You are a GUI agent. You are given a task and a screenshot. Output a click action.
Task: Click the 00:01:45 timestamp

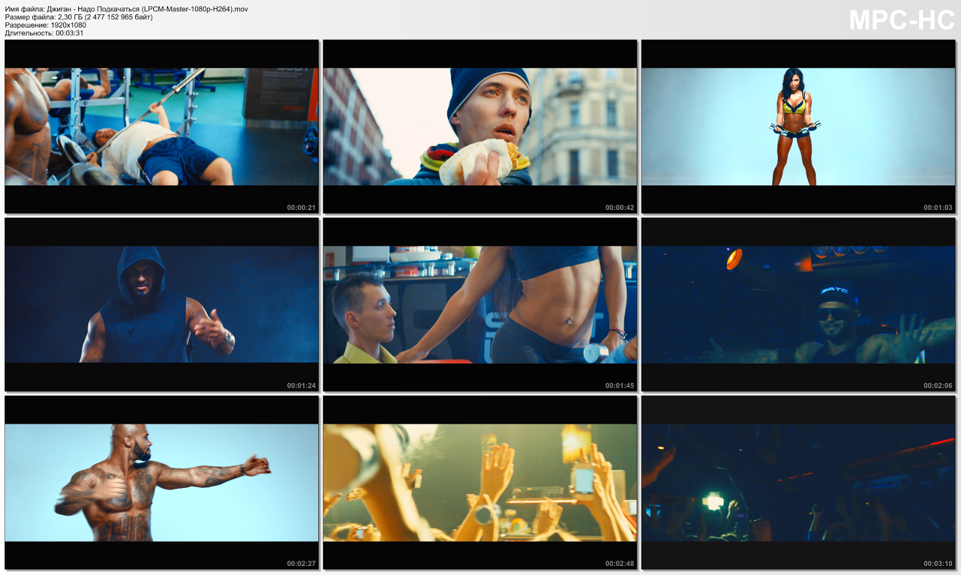(x=619, y=386)
